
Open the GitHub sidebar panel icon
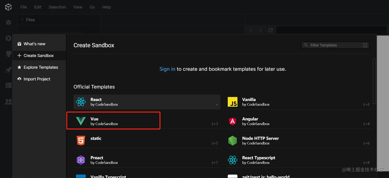8,54
